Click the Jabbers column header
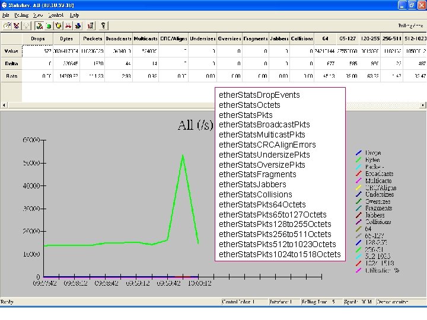Image resolution: width=427 pixels, height=320 pixels. tap(279, 39)
